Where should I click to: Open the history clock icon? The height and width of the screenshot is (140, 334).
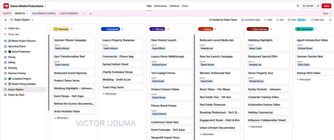coord(298,6)
